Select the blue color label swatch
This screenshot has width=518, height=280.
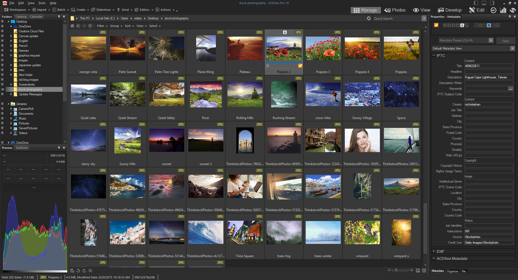489,25
